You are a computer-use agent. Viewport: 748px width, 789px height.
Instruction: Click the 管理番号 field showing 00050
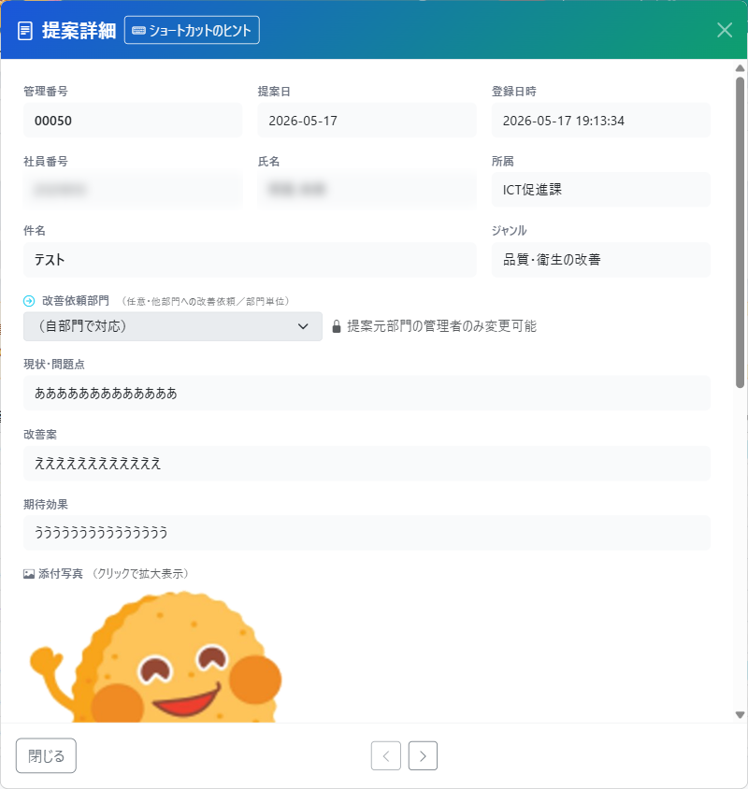(133, 121)
